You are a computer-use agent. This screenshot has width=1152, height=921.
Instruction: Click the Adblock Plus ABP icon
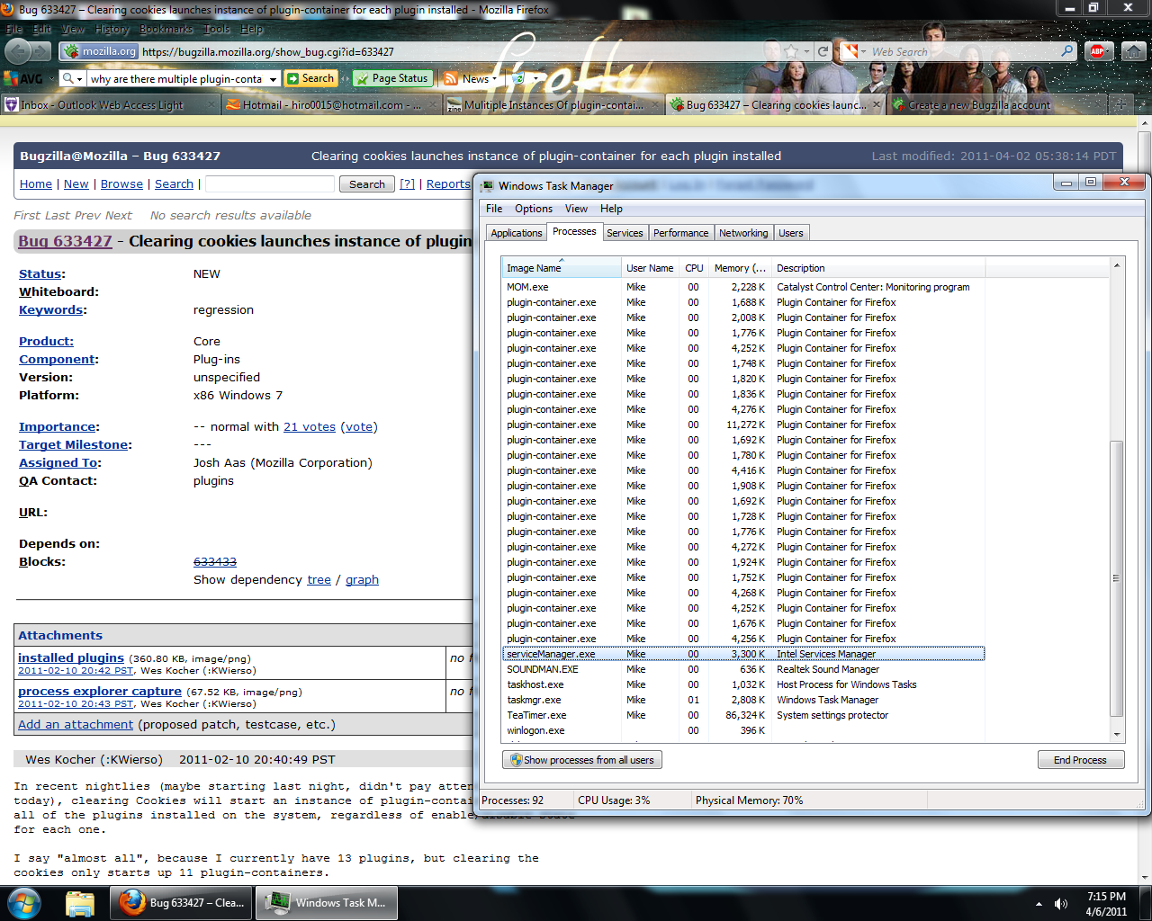click(1096, 51)
